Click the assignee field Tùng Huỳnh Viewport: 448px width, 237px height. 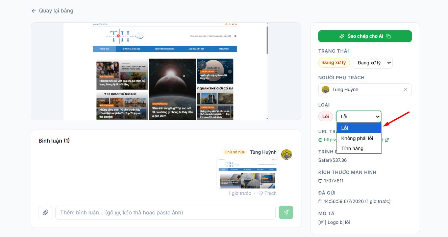pyautogui.click(x=365, y=90)
